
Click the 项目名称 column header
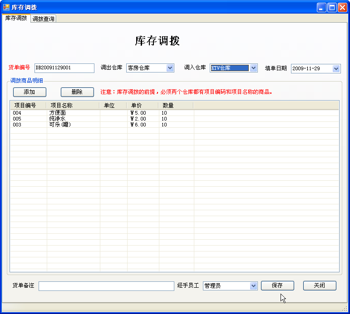click(73, 106)
